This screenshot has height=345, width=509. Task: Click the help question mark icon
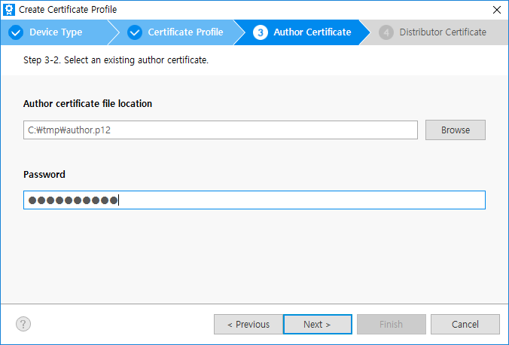click(x=23, y=324)
